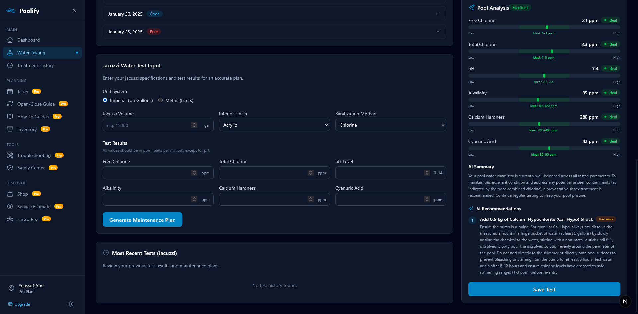Open the Sanitization Method dropdown
Image resolution: width=638 pixels, height=314 pixels.
[390, 125]
